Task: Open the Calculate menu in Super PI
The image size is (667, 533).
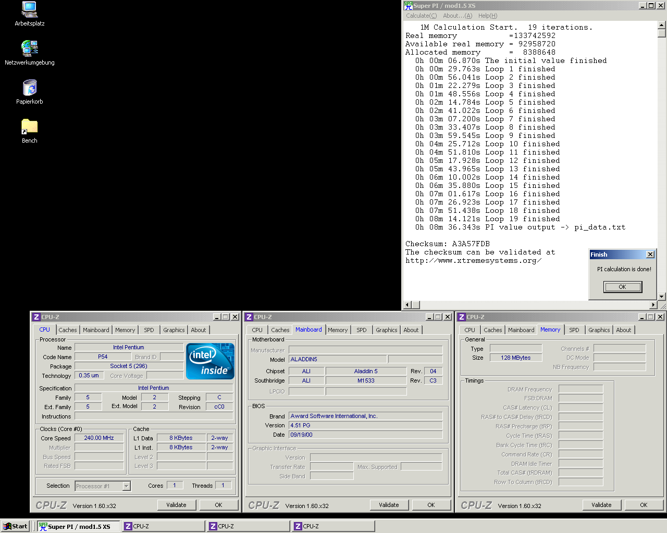Action: (422, 16)
